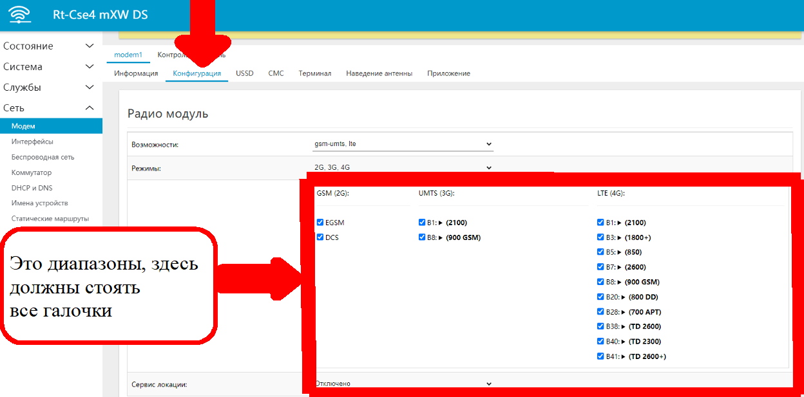Open the Сервис локации dropdown

tap(403, 383)
